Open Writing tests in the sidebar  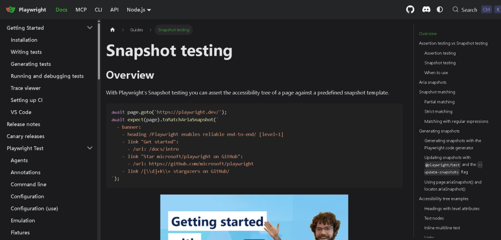26,52
